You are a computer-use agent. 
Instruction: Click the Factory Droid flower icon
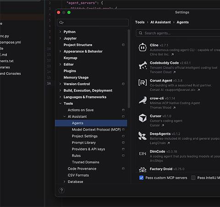tap(143, 170)
